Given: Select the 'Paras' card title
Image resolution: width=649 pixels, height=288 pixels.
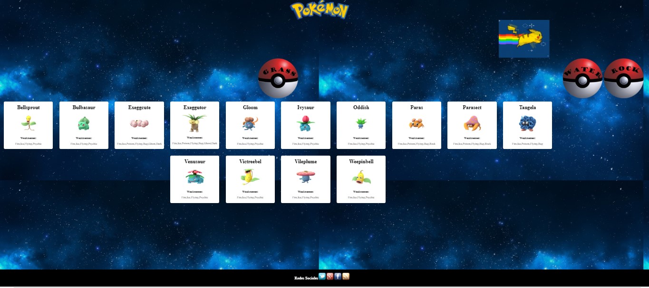Looking at the screenshot, I should (x=417, y=108).
